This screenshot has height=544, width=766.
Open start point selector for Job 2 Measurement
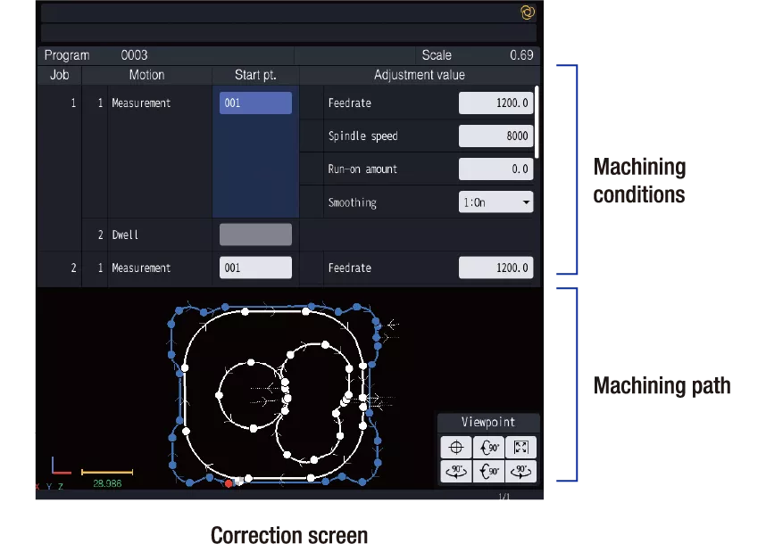[x=255, y=267]
